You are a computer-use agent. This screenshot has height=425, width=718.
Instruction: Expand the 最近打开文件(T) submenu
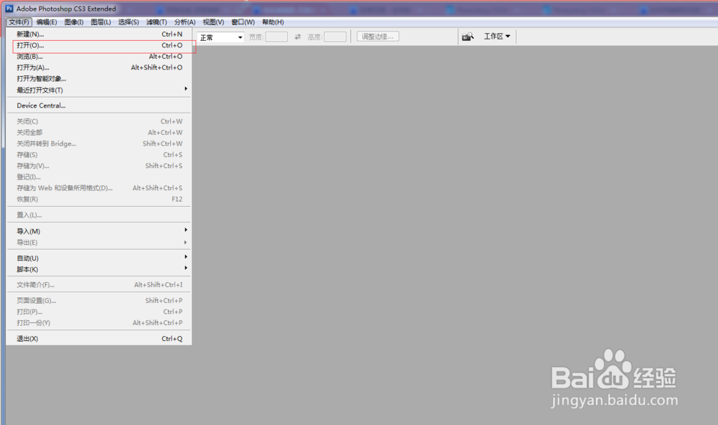[x=99, y=90]
